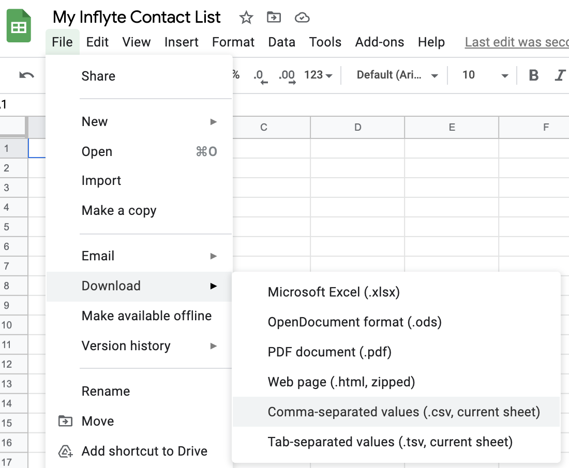Toggle bold formatting

click(x=533, y=75)
